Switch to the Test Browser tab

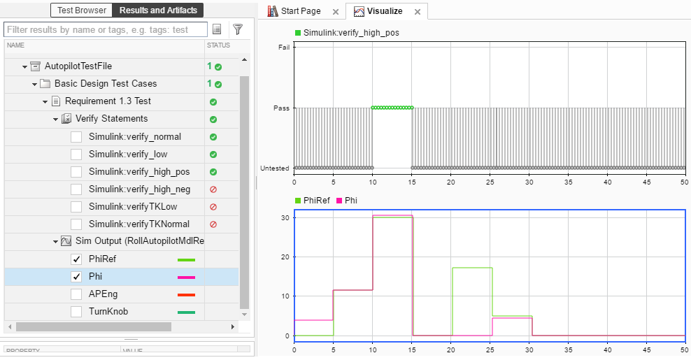82,10
